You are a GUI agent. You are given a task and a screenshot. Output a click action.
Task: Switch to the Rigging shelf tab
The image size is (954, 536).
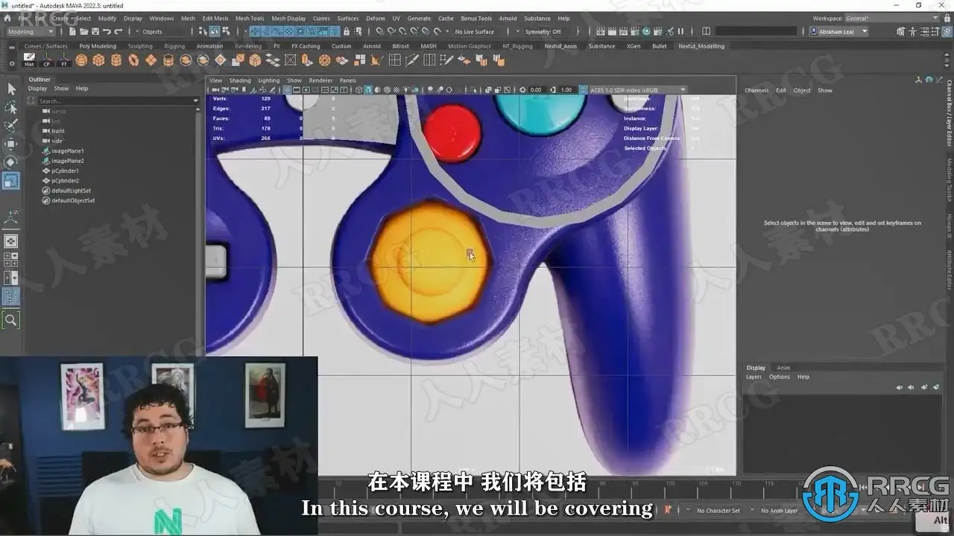pos(174,46)
